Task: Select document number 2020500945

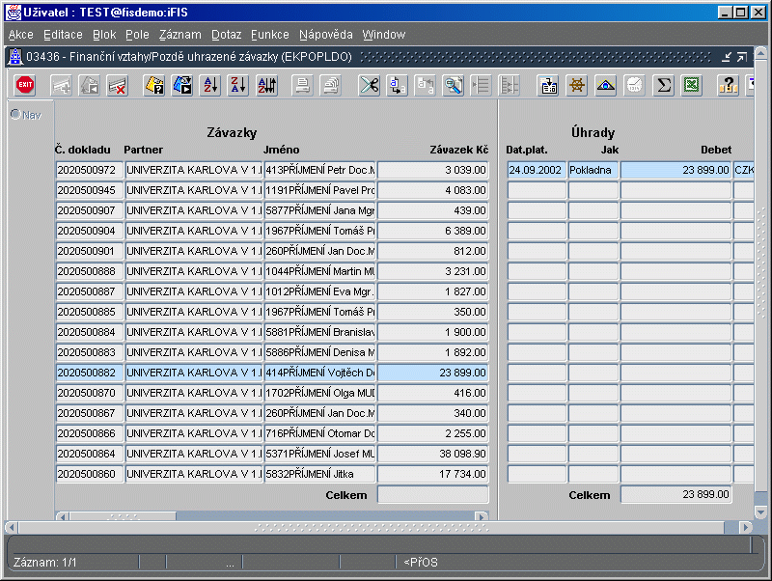Action: [89, 190]
